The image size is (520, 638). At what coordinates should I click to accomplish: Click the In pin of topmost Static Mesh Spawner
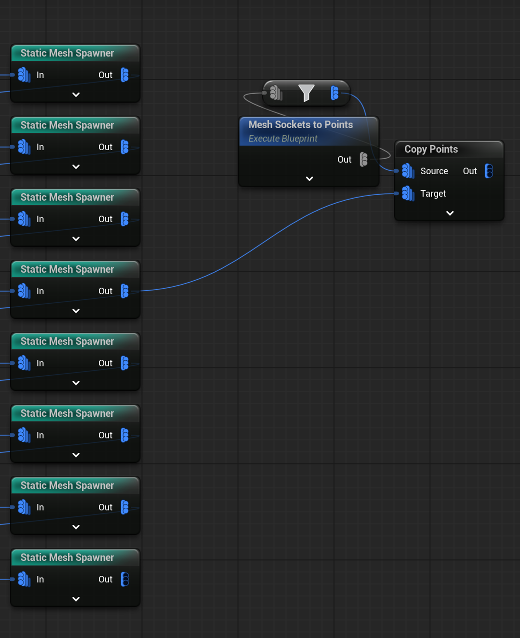click(24, 75)
